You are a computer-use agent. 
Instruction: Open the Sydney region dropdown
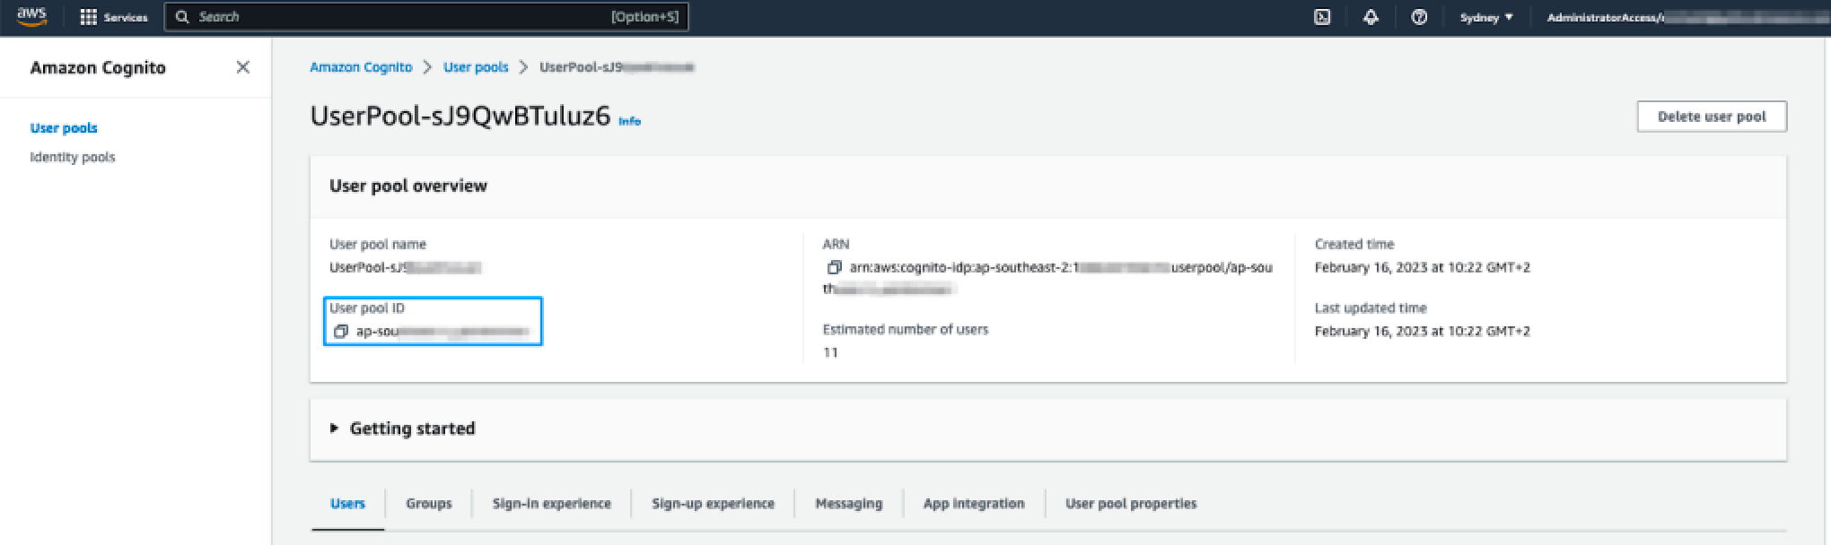point(1486,17)
